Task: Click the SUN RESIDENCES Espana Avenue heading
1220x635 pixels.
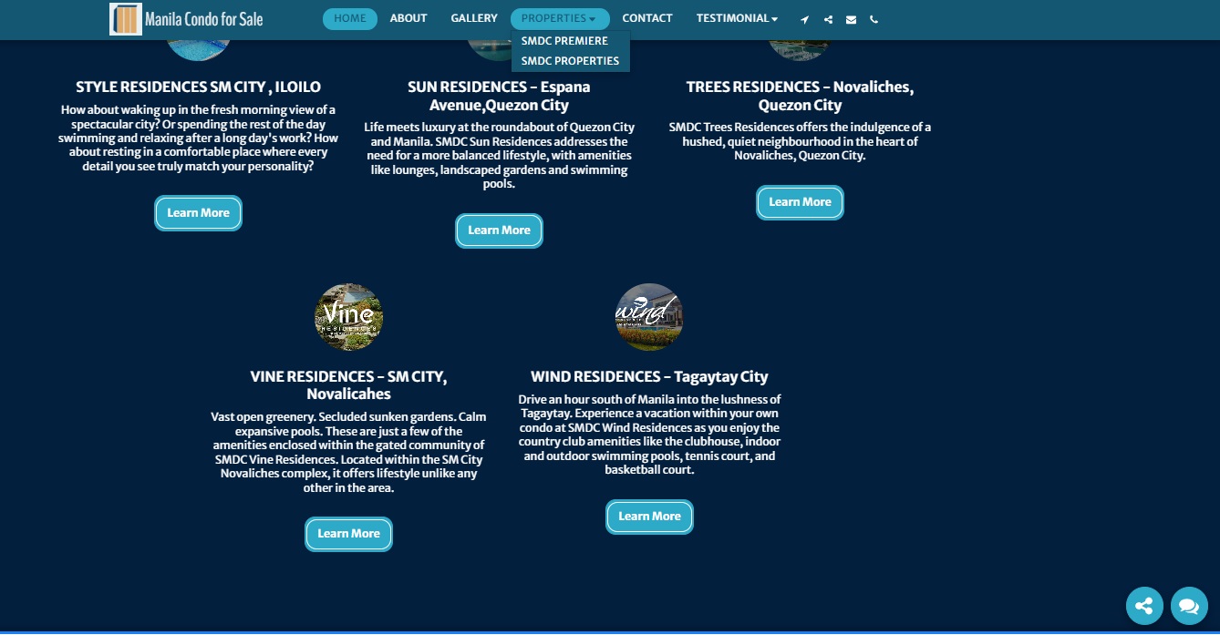Action: pos(499,96)
